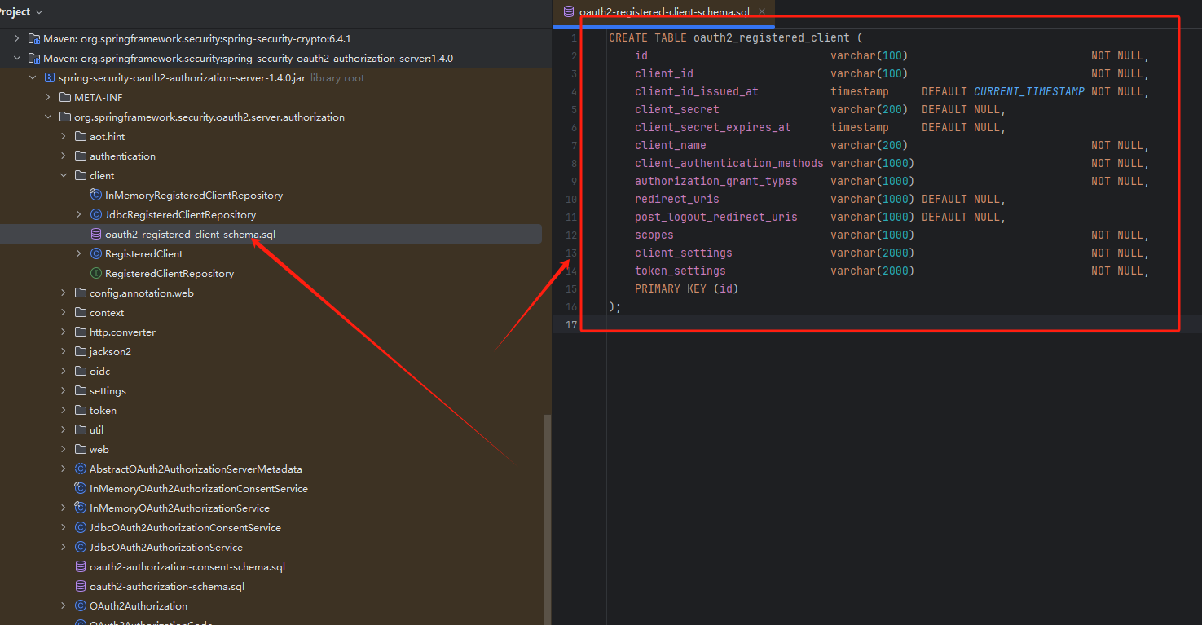This screenshot has width=1202, height=625.
Task: Click the post_logout_redirect_uris column name
Action: 716,217
